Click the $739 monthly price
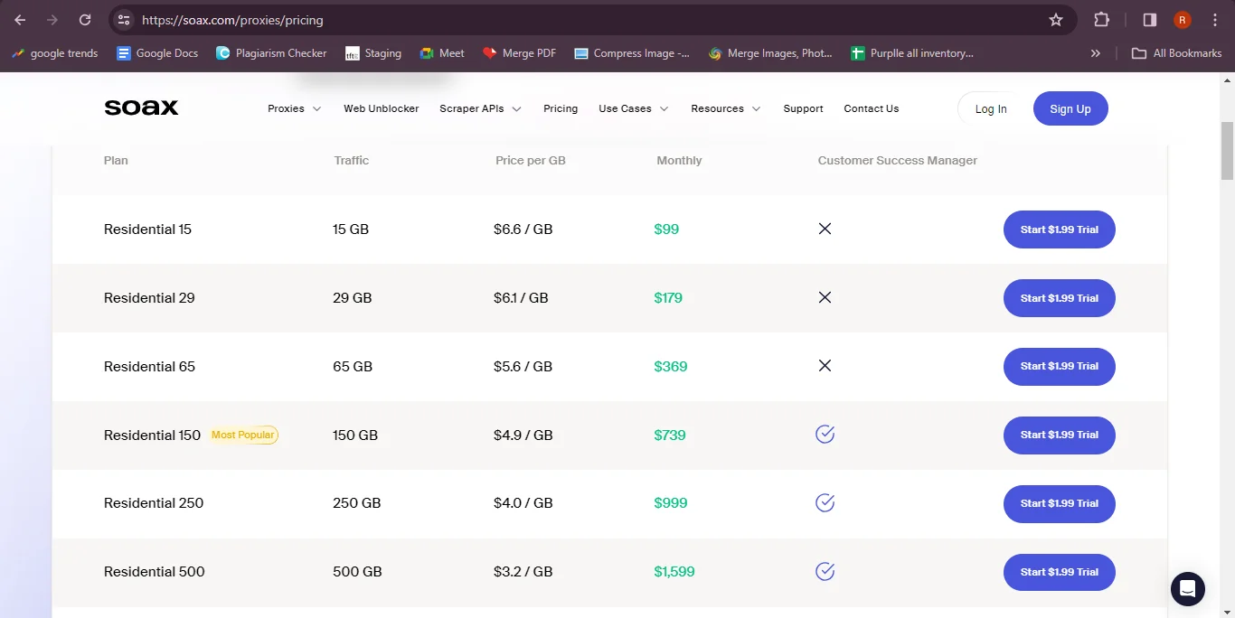 670,435
